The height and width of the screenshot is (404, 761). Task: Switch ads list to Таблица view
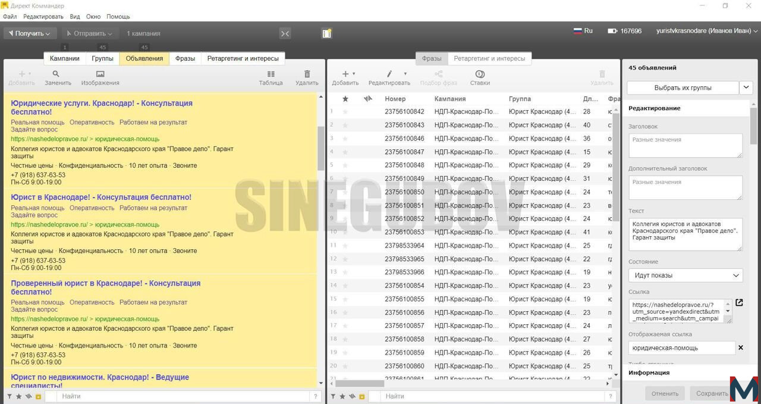pos(271,74)
